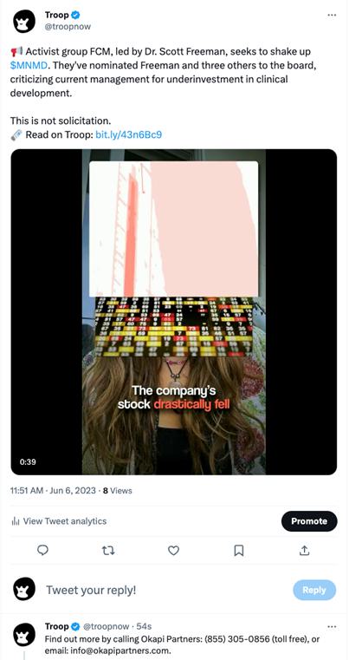This screenshot has height=660, width=349.
Task: Click the reply speech bubble icon
Action: pos(42,550)
